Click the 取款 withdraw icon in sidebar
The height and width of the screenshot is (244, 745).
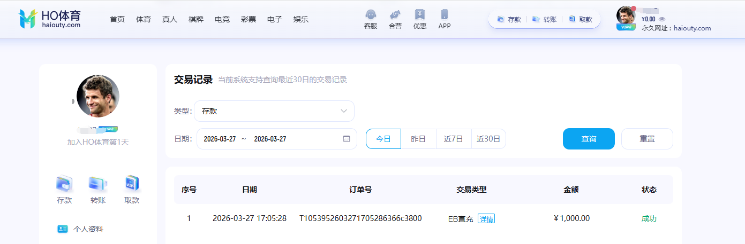(132, 184)
